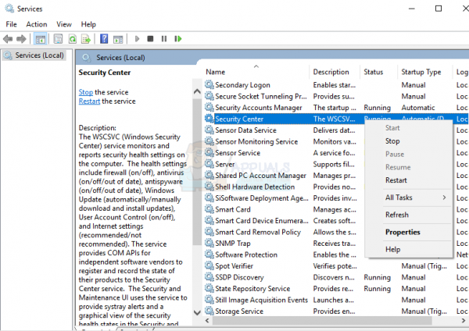This screenshot has width=469, height=331.
Task: Sort by the Name column header
Action: tap(256, 72)
